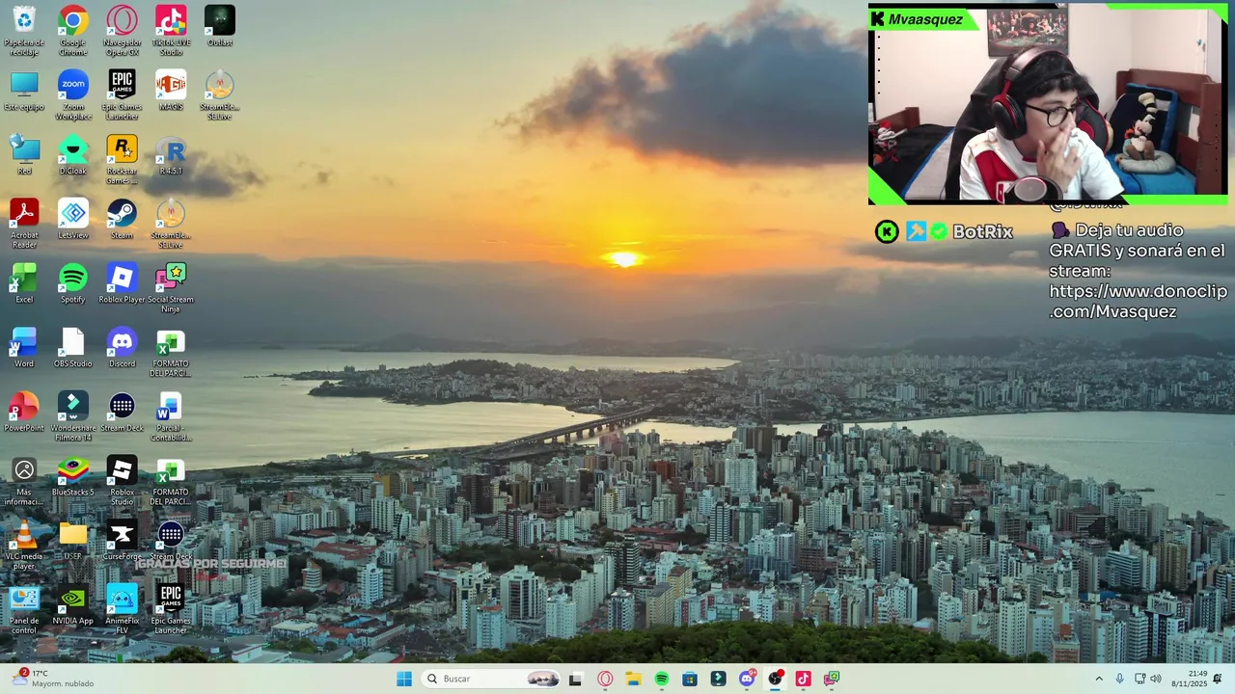Select Spotify desktop shortcut

pyautogui.click(x=73, y=283)
